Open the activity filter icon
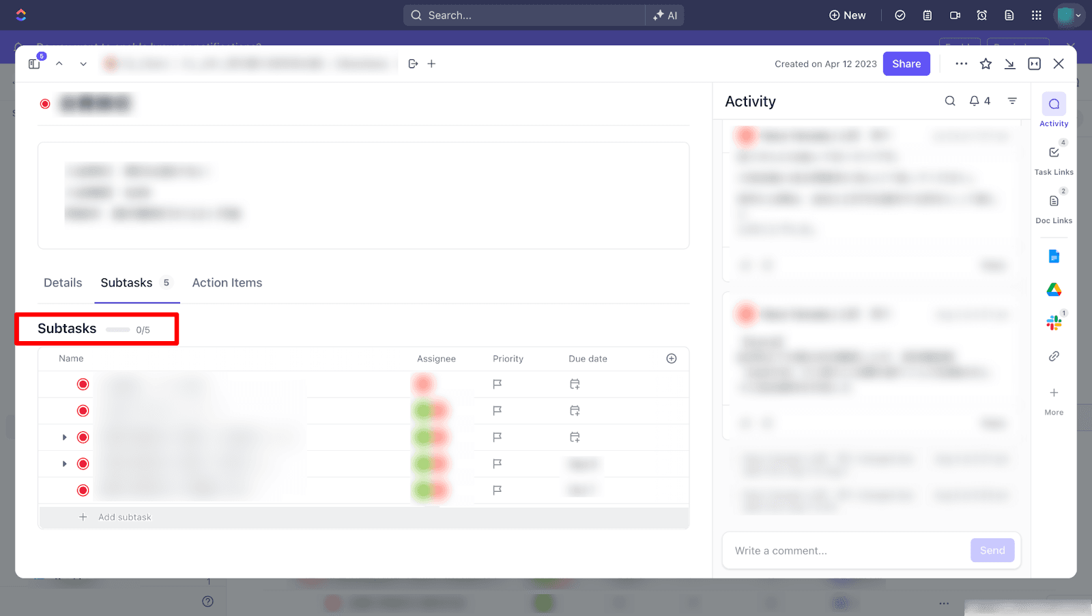 [x=1012, y=101]
